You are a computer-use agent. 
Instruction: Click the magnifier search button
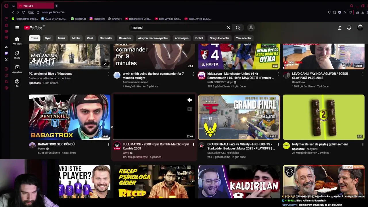tap(238, 28)
